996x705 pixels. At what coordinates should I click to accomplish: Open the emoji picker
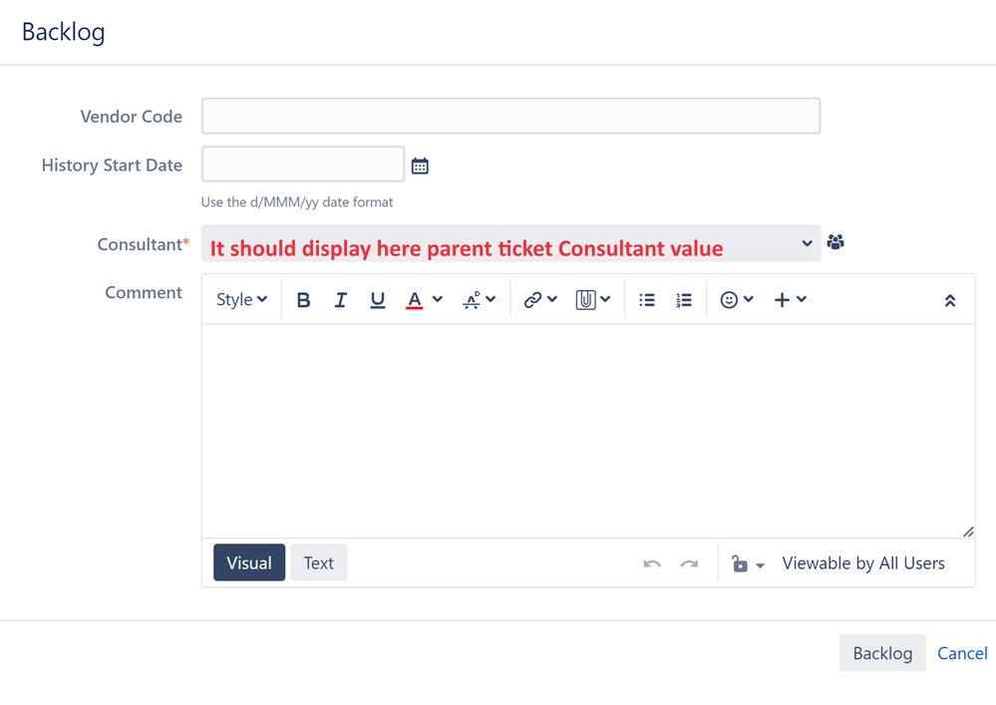(730, 299)
